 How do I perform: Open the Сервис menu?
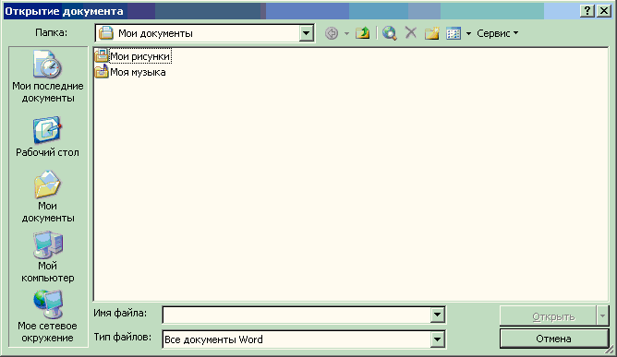click(497, 33)
